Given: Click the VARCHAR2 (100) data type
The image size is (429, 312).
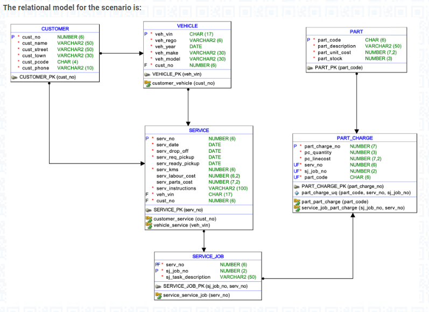Looking at the screenshot, I should click(228, 188).
